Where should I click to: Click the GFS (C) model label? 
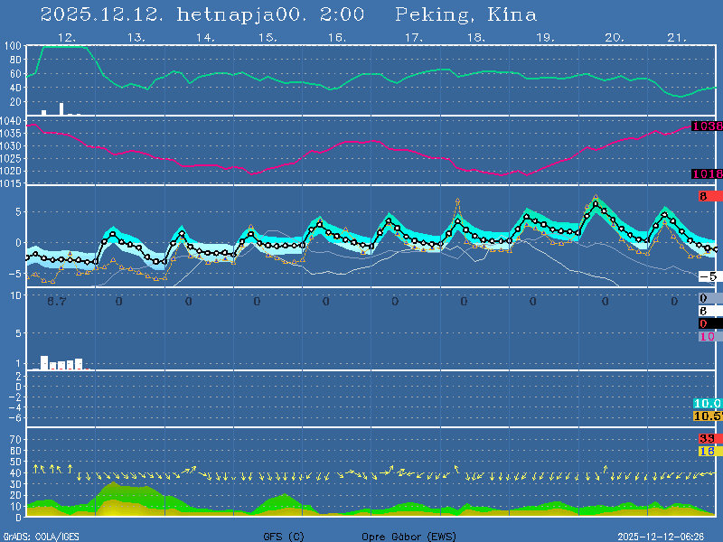click(283, 537)
